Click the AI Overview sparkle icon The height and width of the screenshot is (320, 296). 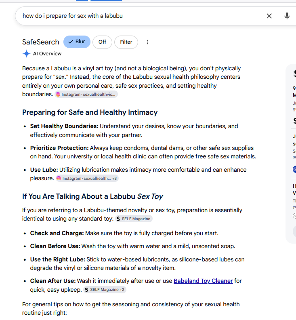(x=26, y=54)
